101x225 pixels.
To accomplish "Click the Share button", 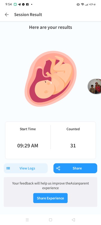I will (75, 168).
